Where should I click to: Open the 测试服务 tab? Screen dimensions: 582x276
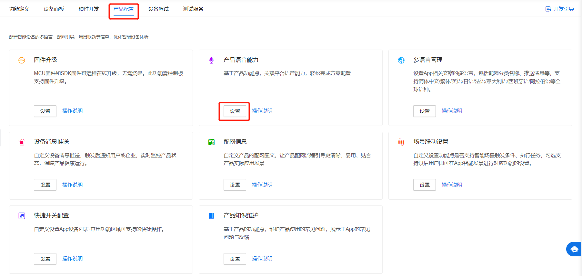[193, 9]
